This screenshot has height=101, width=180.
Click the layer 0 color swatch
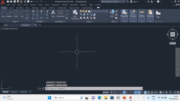(x=89, y=11)
